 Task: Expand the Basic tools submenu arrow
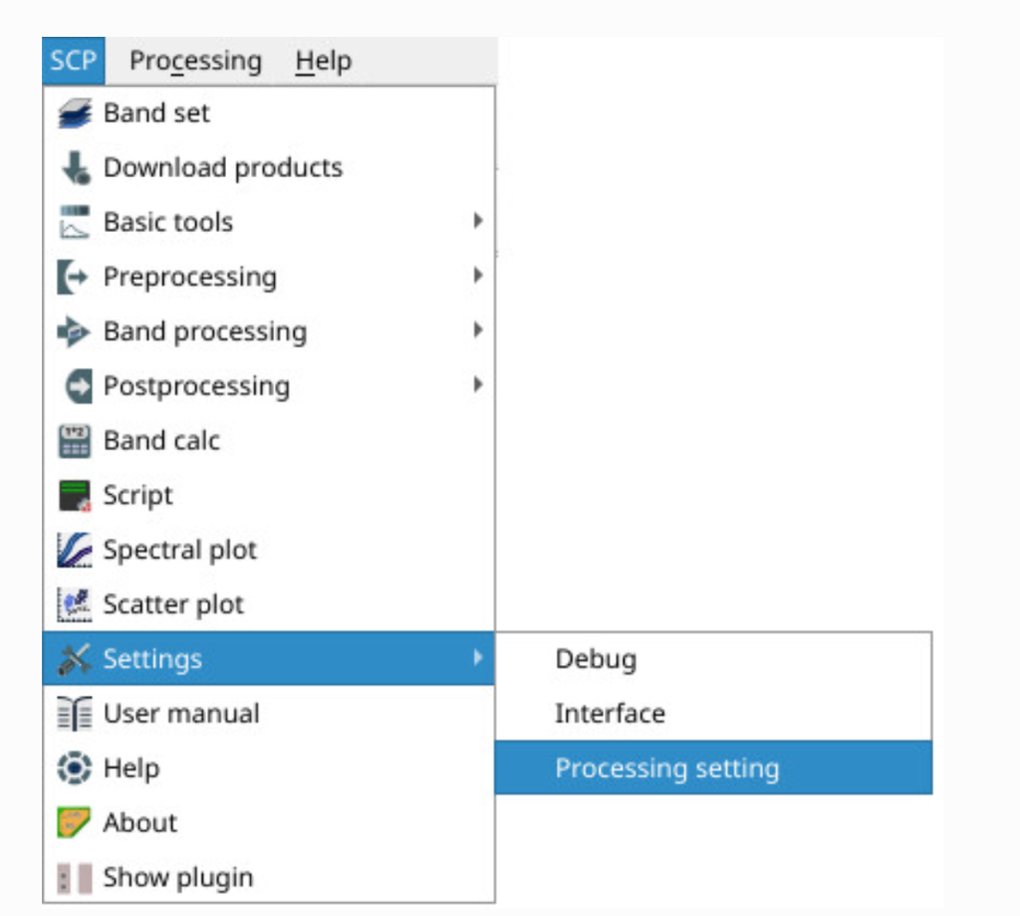478,221
